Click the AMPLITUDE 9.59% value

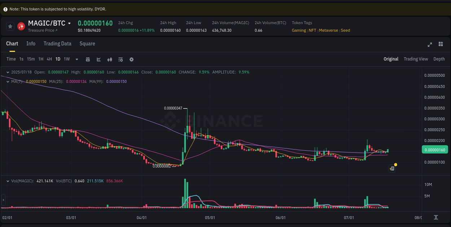(x=244, y=72)
